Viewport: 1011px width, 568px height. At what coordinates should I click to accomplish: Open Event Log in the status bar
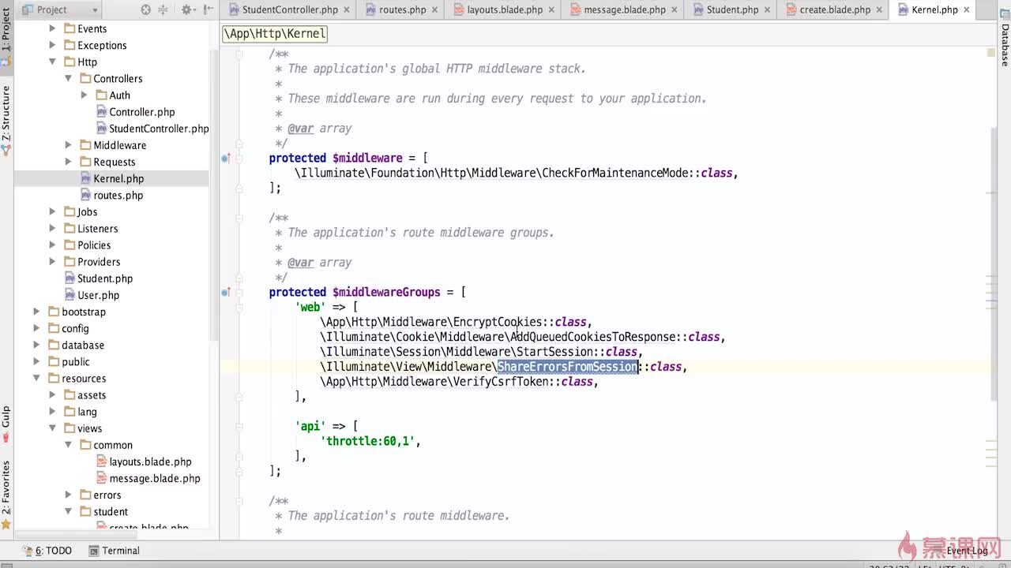(x=967, y=551)
